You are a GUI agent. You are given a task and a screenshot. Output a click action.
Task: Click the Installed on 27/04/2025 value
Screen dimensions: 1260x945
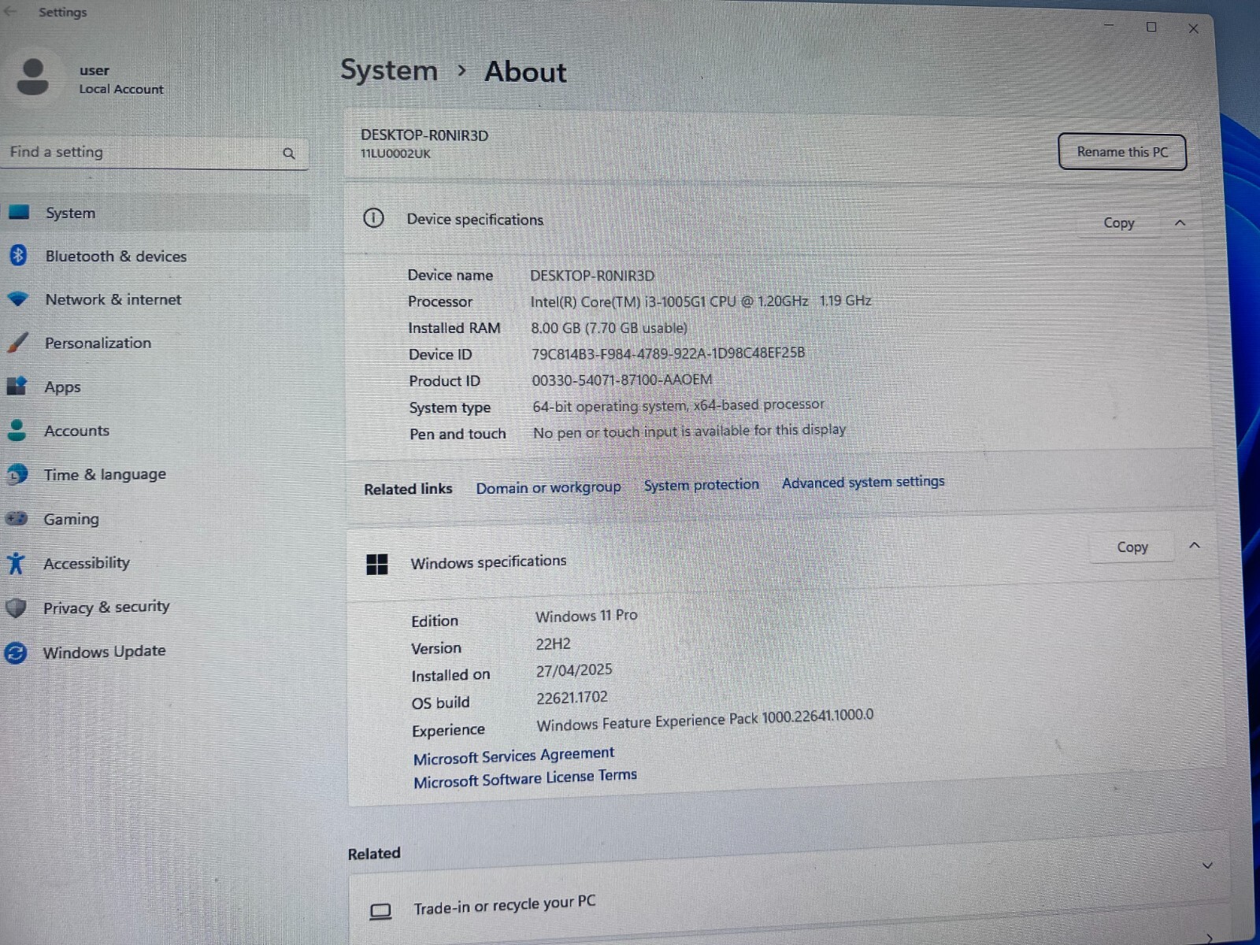click(x=574, y=670)
